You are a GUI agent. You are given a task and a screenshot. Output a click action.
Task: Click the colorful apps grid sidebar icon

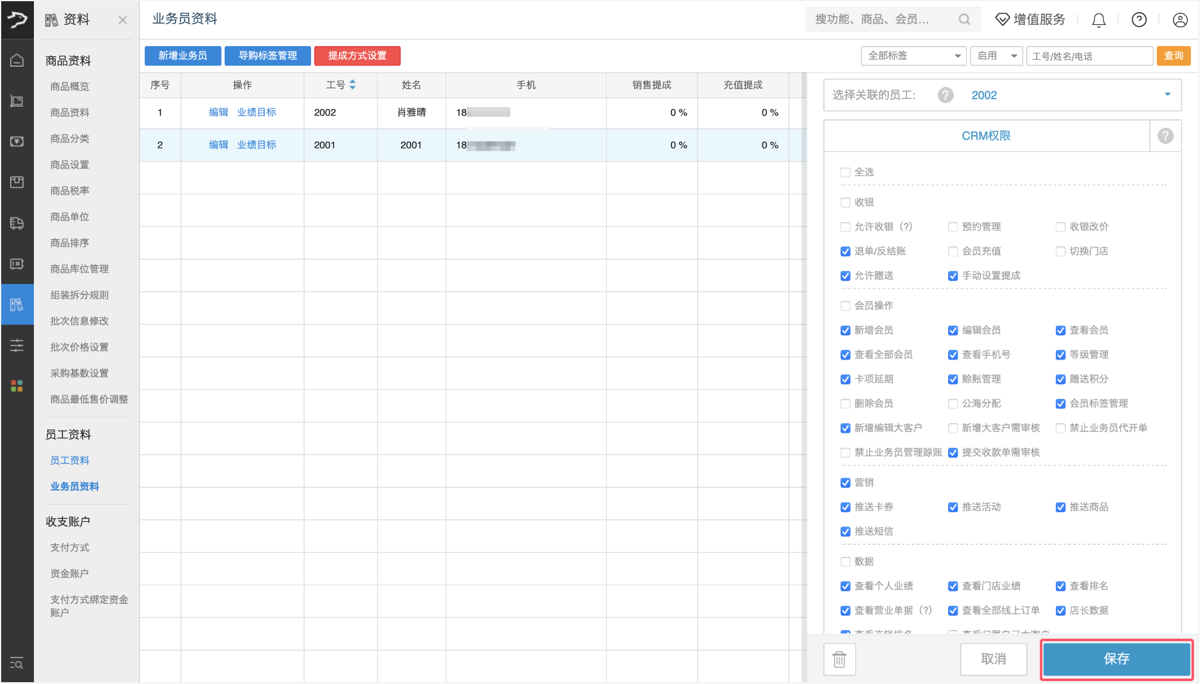pyautogui.click(x=17, y=386)
